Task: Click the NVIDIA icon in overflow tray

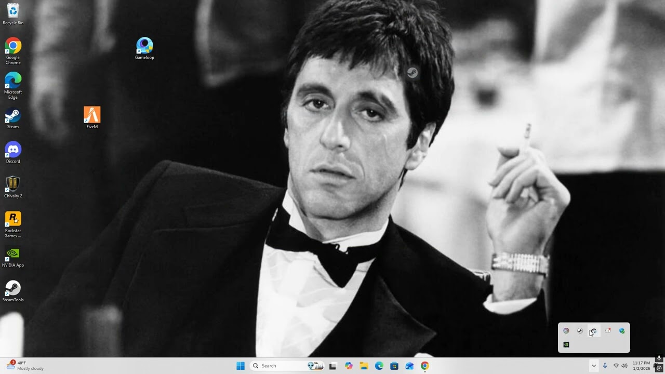Action: click(566, 344)
